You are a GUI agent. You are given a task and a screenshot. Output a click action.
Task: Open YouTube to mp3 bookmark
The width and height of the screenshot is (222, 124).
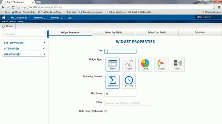(x=50, y=12)
